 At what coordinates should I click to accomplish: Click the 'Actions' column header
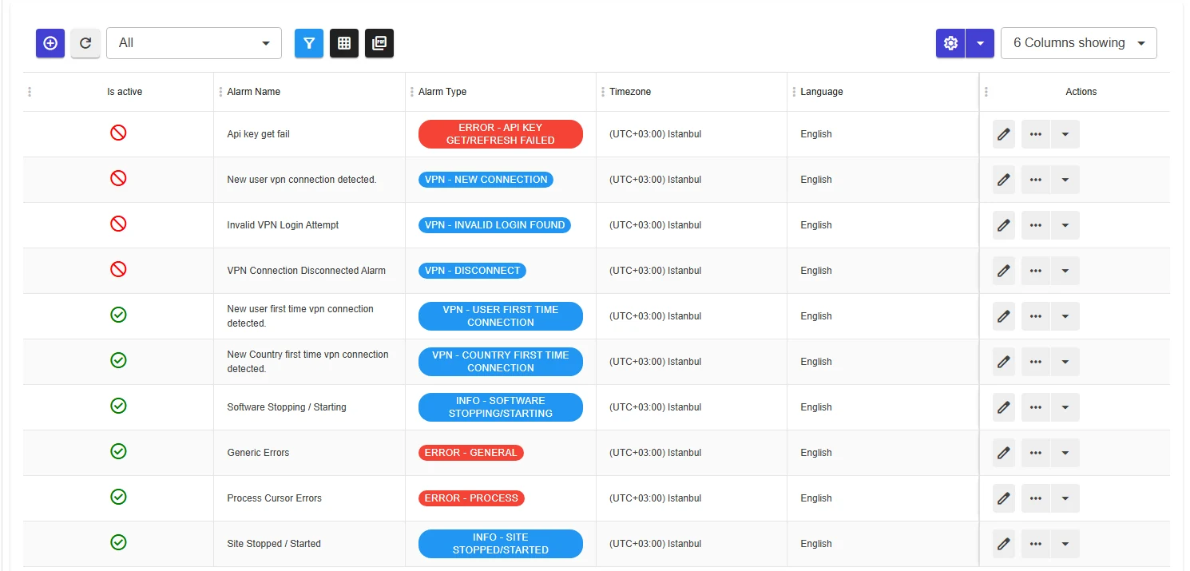tap(1081, 92)
